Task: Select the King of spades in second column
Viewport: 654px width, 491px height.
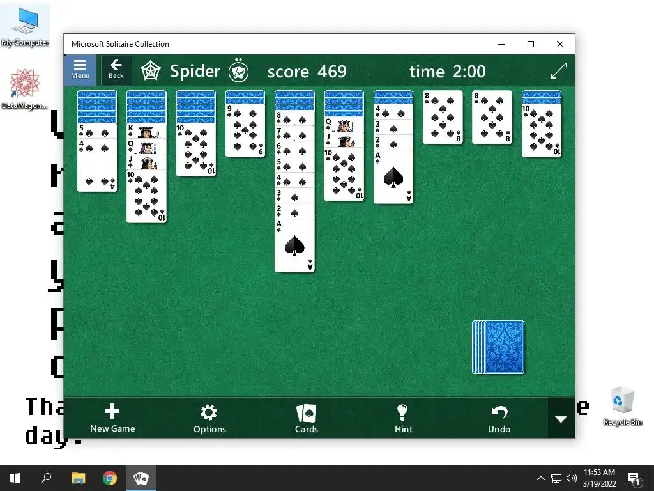Action: (146, 131)
